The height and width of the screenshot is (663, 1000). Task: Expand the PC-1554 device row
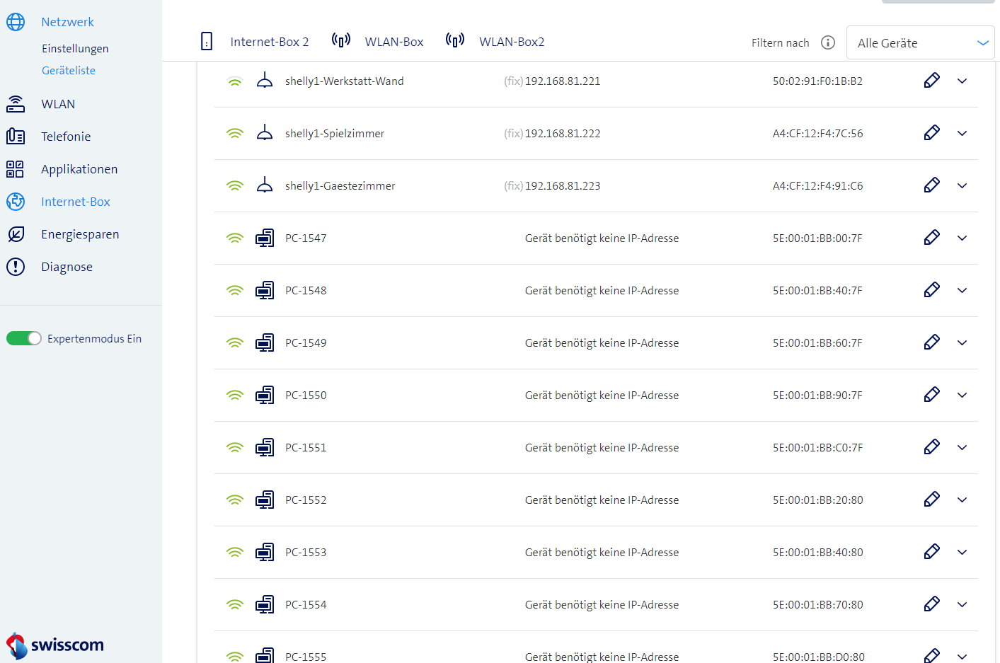click(962, 604)
